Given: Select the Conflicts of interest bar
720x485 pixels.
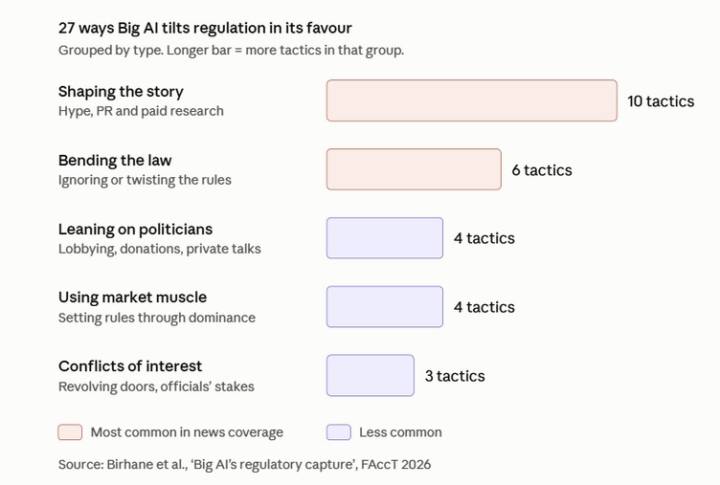Looking at the screenshot, I should 371,375.
